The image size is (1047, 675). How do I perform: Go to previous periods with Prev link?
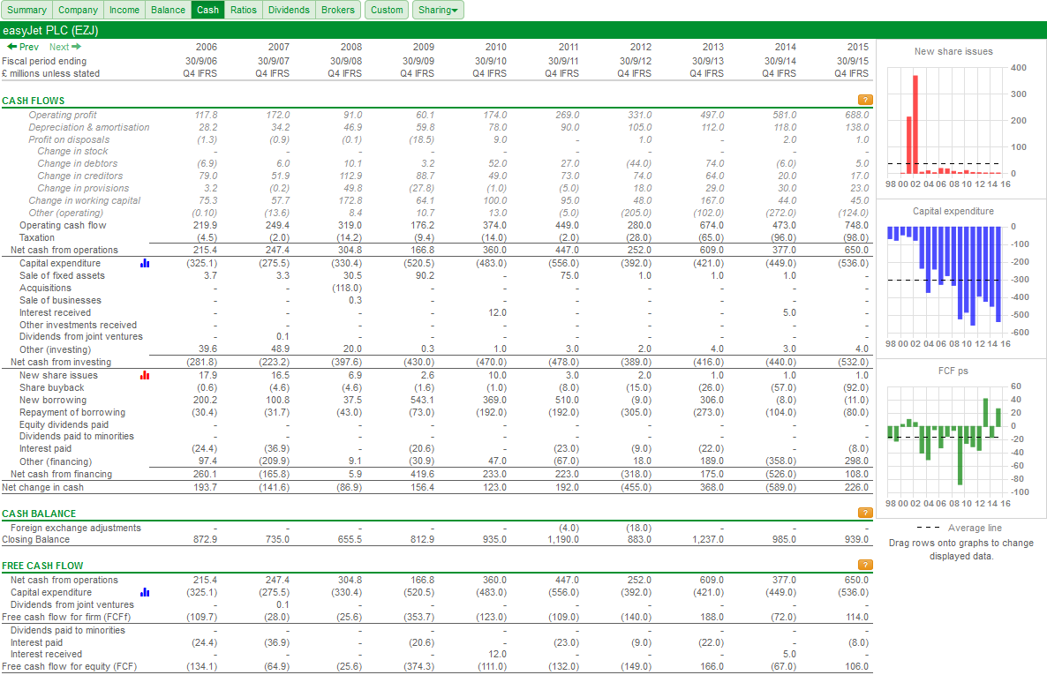coord(23,47)
